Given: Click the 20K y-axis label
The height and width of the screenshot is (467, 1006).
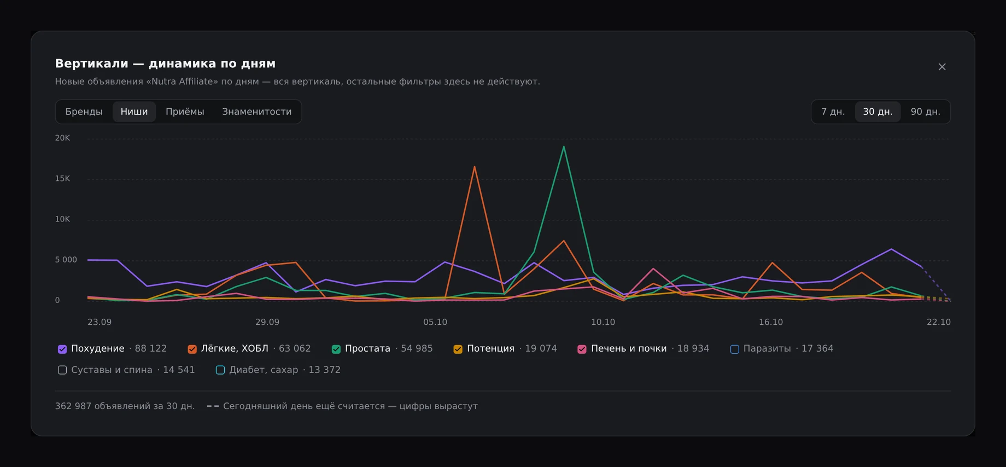Looking at the screenshot, I should (x=62, y=138).
